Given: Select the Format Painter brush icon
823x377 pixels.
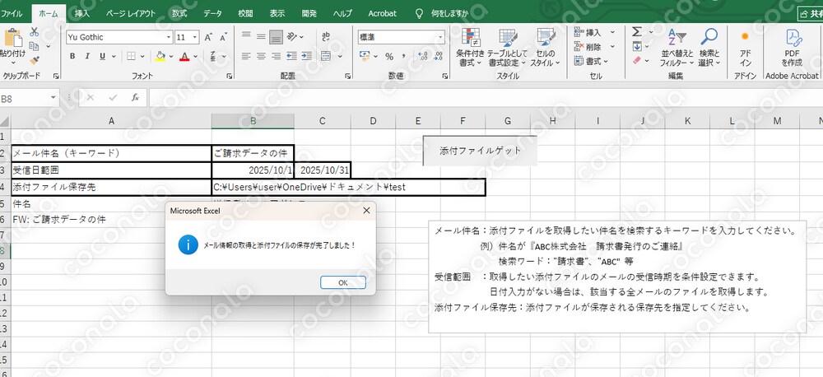Looking at the screenshot, I should 34,60.
